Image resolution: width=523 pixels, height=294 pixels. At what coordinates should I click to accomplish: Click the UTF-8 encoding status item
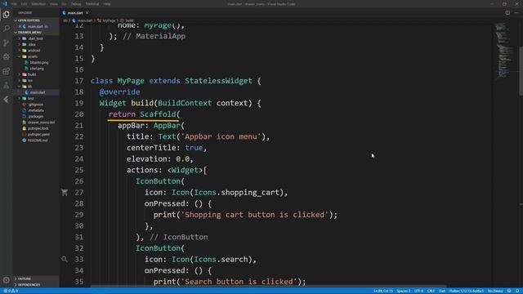point(418,291)
